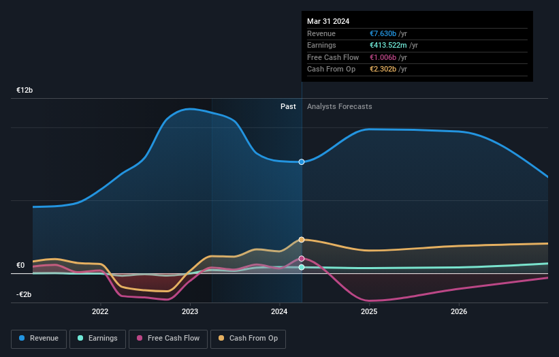
Task: Click the orange Cash From Op data point
Action: (302, 240)
